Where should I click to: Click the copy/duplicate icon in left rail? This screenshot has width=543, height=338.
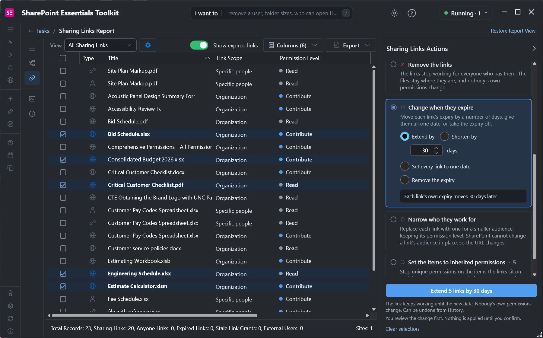(x=10, y=168)
